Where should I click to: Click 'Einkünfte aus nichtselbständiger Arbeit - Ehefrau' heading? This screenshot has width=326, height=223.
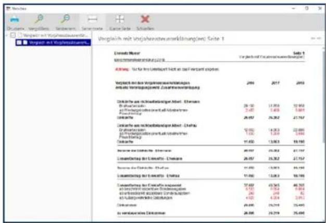pos(157,125)
